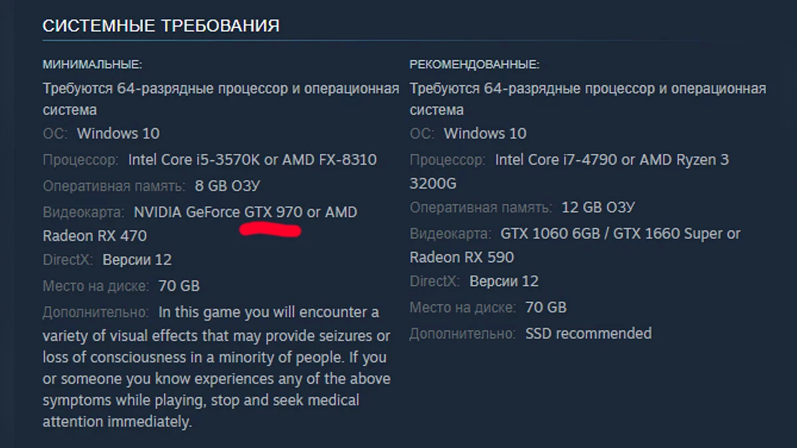Click the red underline beneath GTX 970
Image resolution: width=797 pixels, height=448 pixels.
click(x=270, y=231)
